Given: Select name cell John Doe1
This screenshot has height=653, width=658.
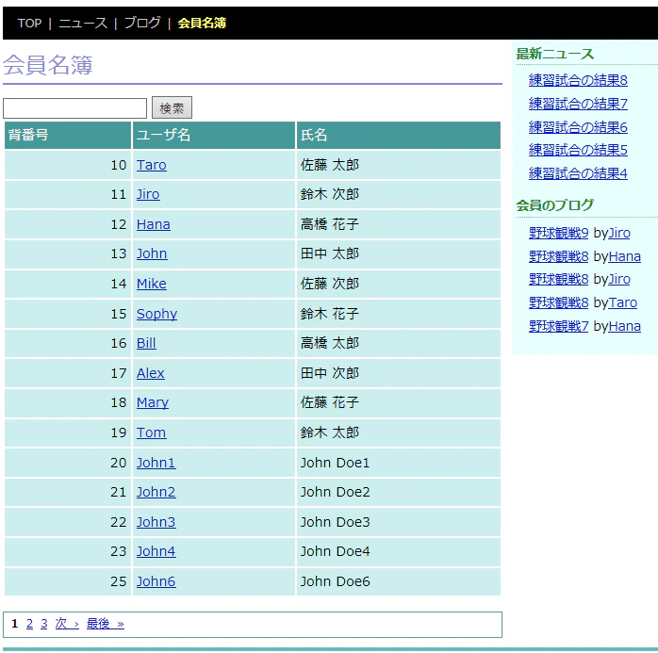Looking at the screenshot, I should click(x=399, y=463).
